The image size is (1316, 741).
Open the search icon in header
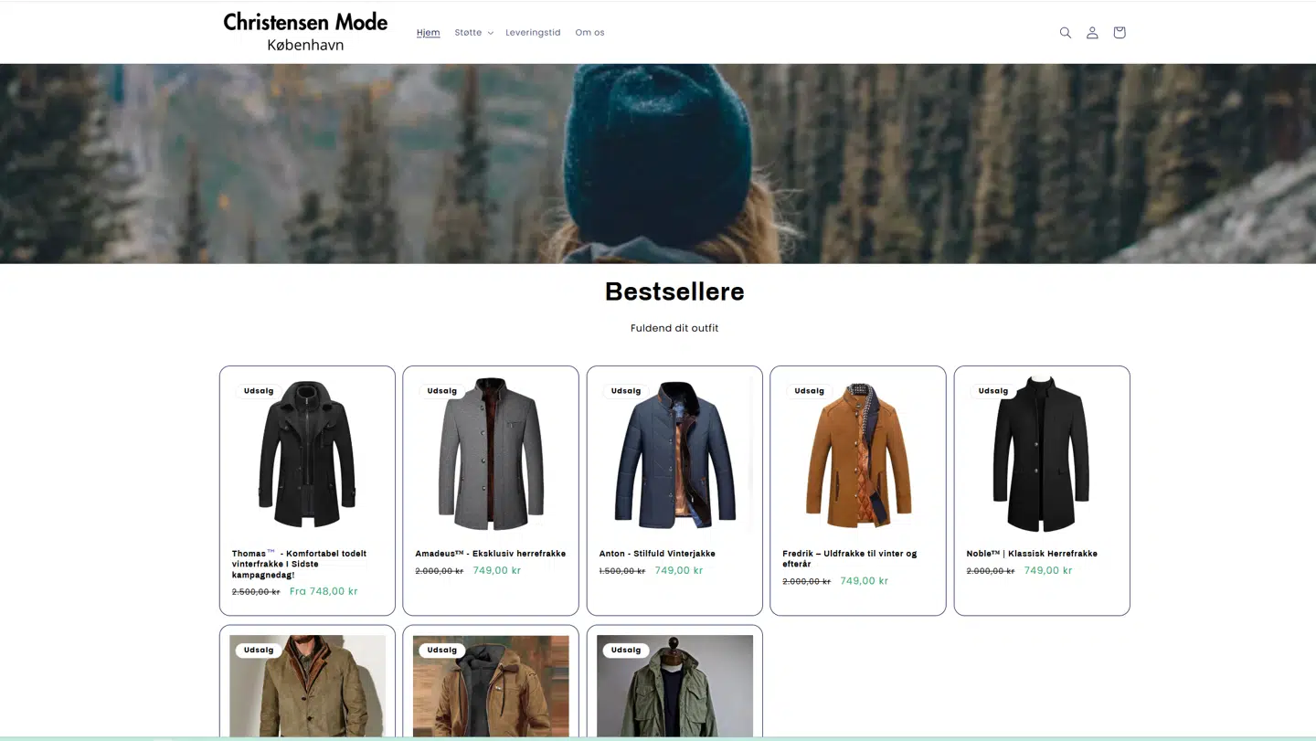click(x=1065, y=33)
